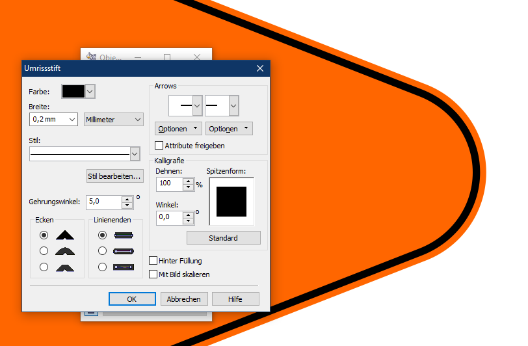
Task: Click the flat line end icon
Action: (124, 235)
